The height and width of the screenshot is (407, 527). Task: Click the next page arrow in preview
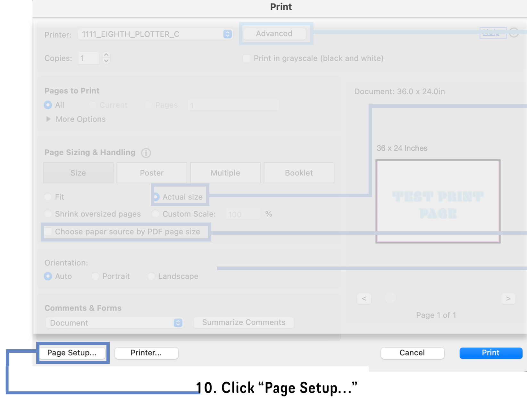508,299
